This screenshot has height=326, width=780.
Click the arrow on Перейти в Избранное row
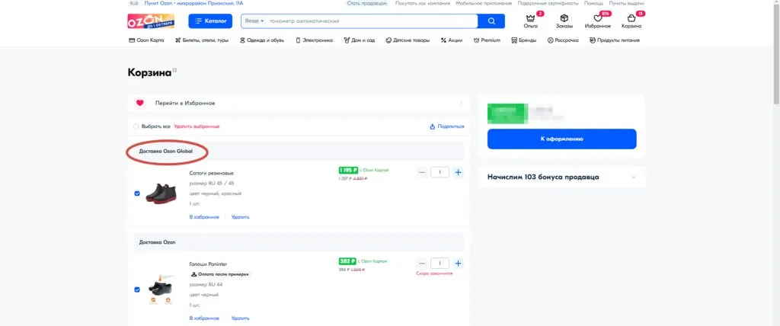click(461, 103)
